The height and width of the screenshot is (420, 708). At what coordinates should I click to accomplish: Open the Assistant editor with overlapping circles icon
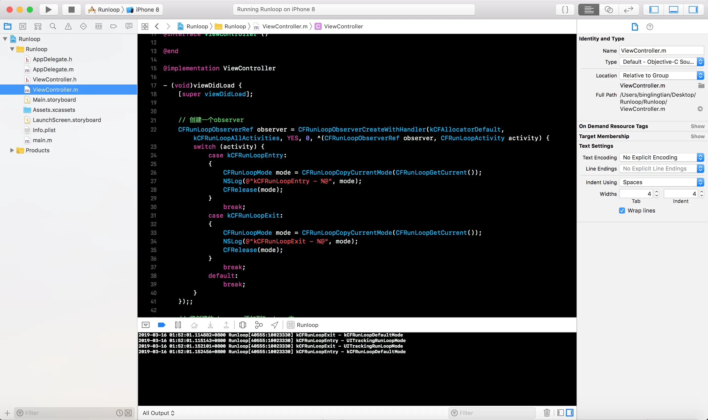(x=608, y=10)
